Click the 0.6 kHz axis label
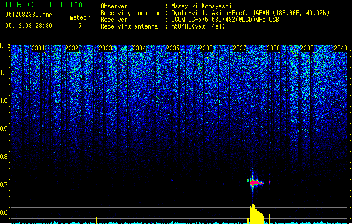 5,213
